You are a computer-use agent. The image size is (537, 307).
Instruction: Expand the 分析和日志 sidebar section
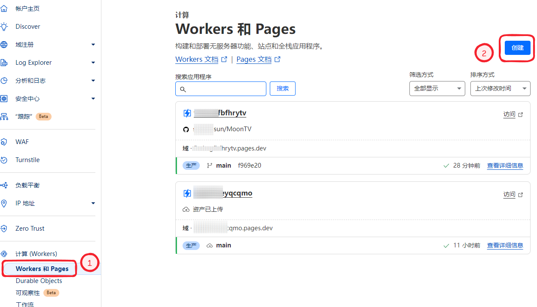tap(93, 81)
